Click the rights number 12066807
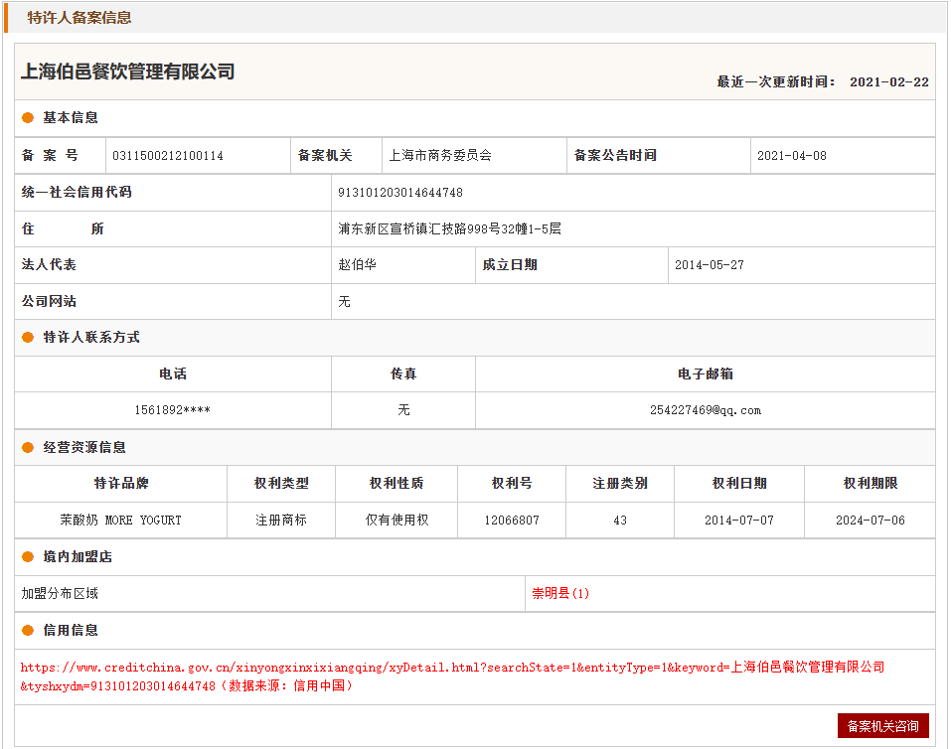This screenshot has width=951, height=749. (x=512, y=521)
